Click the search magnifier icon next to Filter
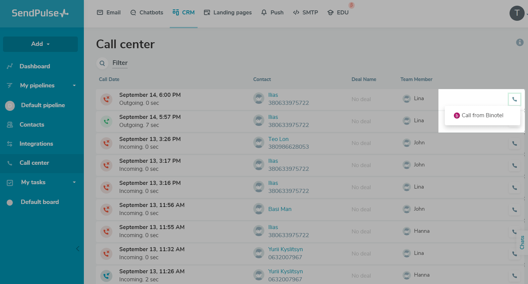This screenshot has height=284, width=528. pyautogui.click(x=102, y=63)
